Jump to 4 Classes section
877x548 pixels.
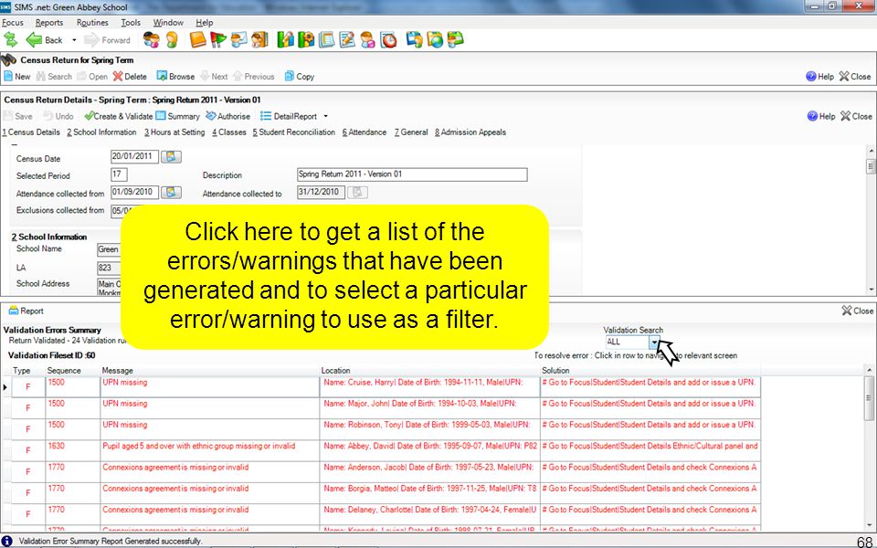coord(229,132)
